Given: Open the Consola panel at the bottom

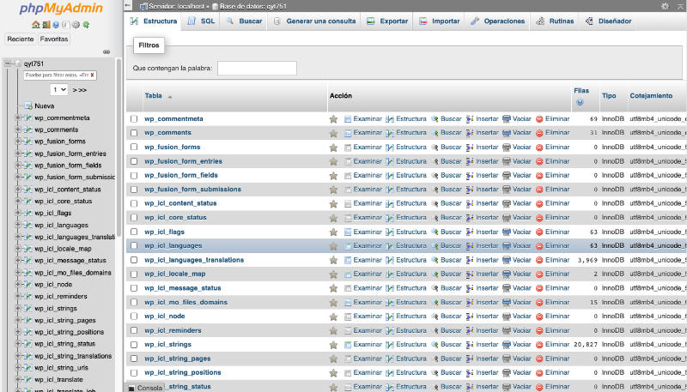Looking at the screenshot, I should [x=145, y=388].
